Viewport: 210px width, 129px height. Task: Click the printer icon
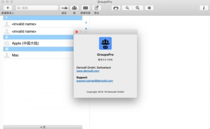tap(116, 8)
